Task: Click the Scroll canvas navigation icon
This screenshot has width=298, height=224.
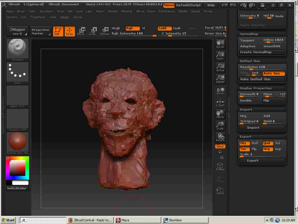Action: (220, 44)
